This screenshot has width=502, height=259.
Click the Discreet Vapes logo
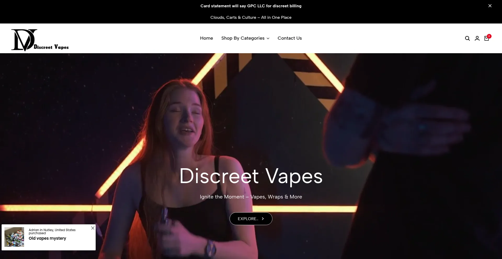click(x=40, y=40)
